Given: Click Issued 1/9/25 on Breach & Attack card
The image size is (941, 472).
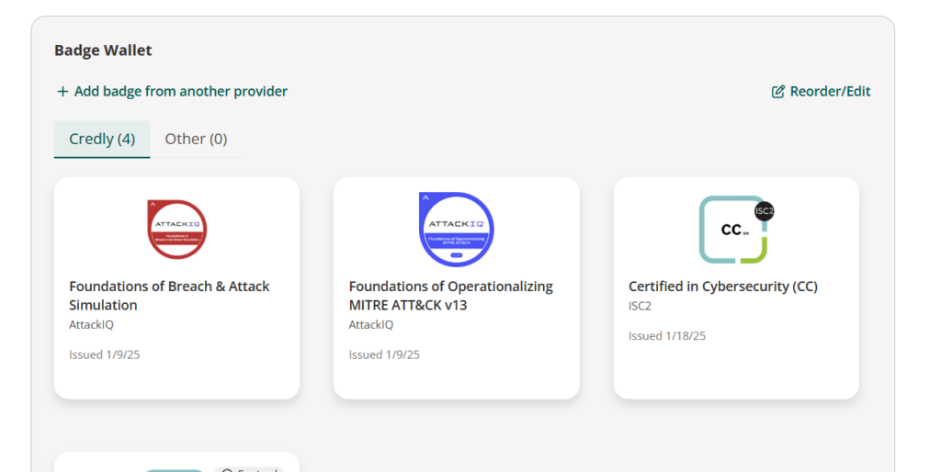Looking at the screenshot, I should (105, 354).
